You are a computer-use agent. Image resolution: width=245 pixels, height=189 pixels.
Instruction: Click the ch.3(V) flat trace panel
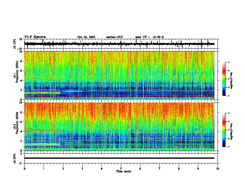tap(121, 158)
